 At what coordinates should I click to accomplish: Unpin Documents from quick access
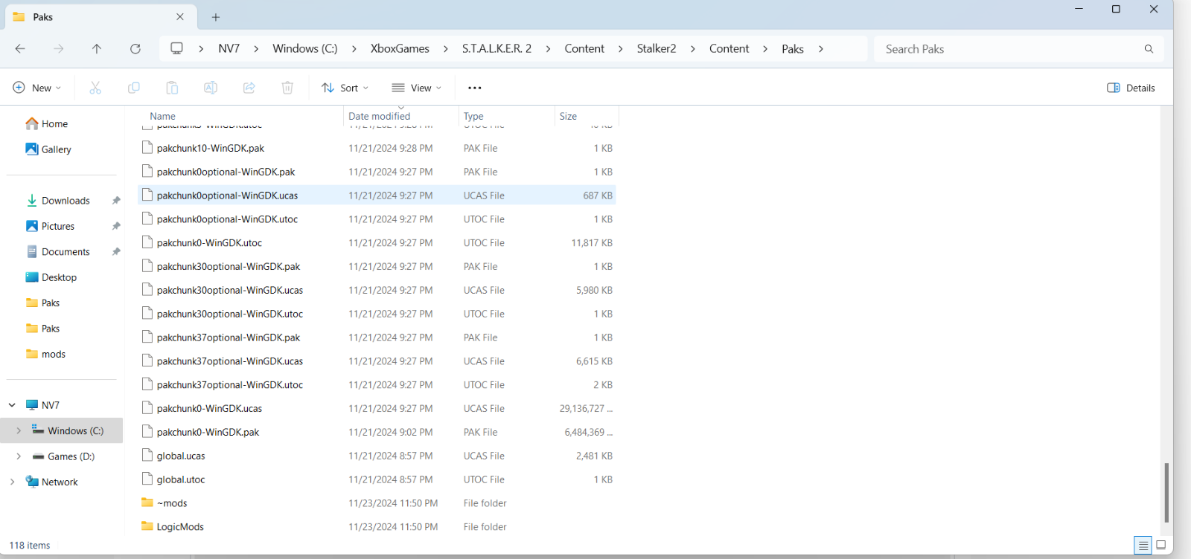(x=116, y=252)
